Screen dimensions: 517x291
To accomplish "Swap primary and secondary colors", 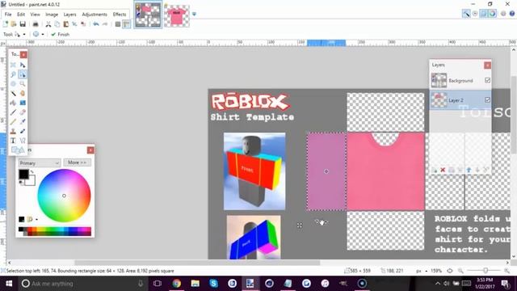I will (x=32, y=172).
